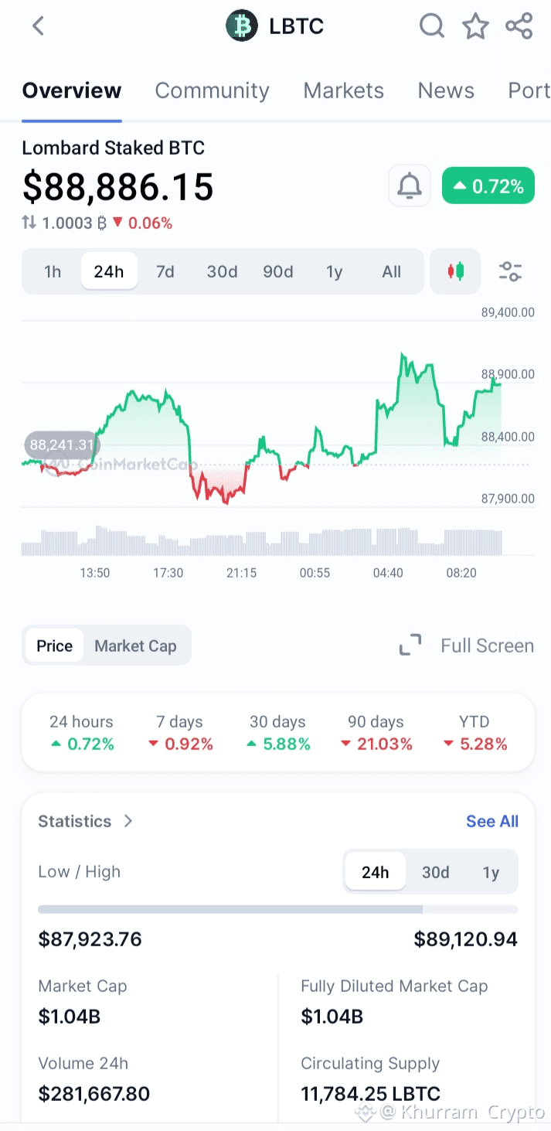The width and height of the screenshot is (551, 1131).
Task: Tap the LBTC coin logo in header
Action: click(x=241, y=26)
